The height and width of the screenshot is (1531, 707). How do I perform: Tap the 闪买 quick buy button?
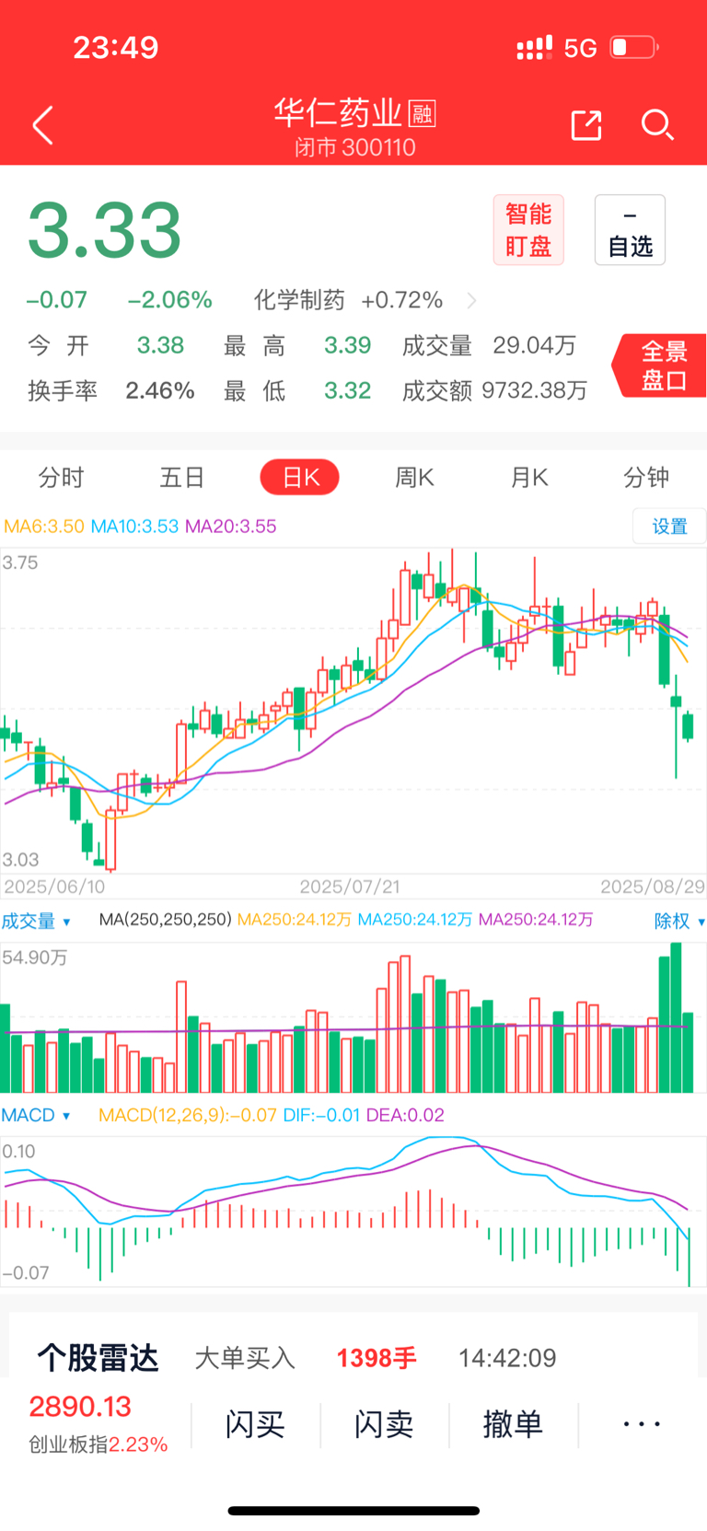click(255, 1424)
